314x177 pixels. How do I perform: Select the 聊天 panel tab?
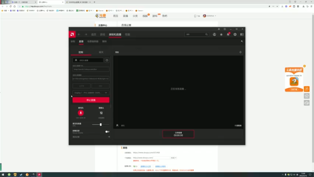(x=101, y=52)
